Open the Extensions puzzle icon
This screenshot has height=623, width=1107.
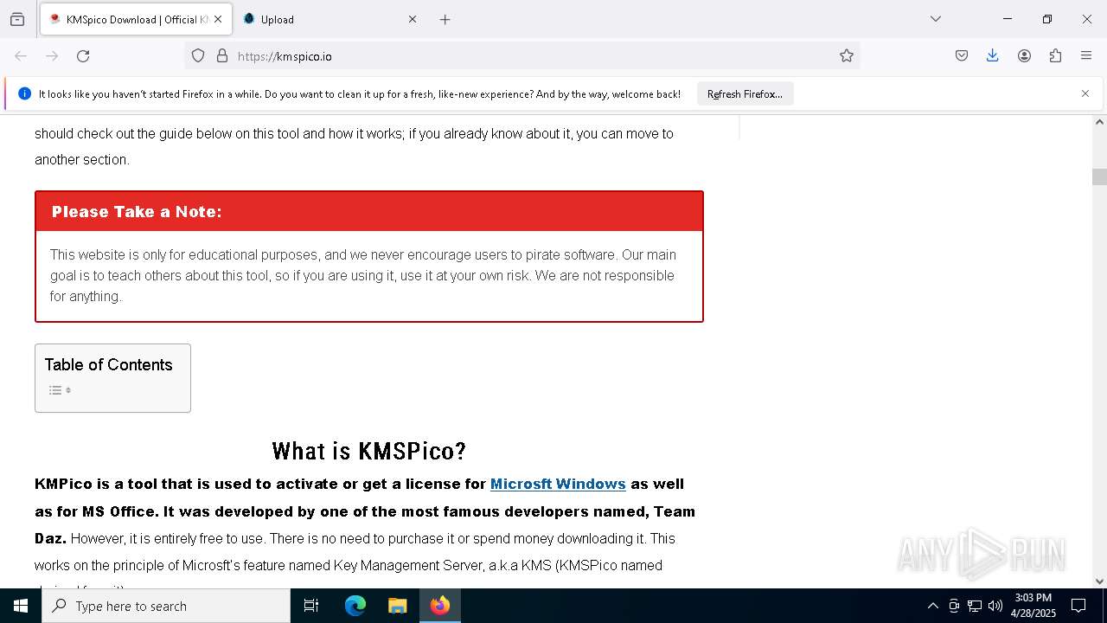(1055, 55)
